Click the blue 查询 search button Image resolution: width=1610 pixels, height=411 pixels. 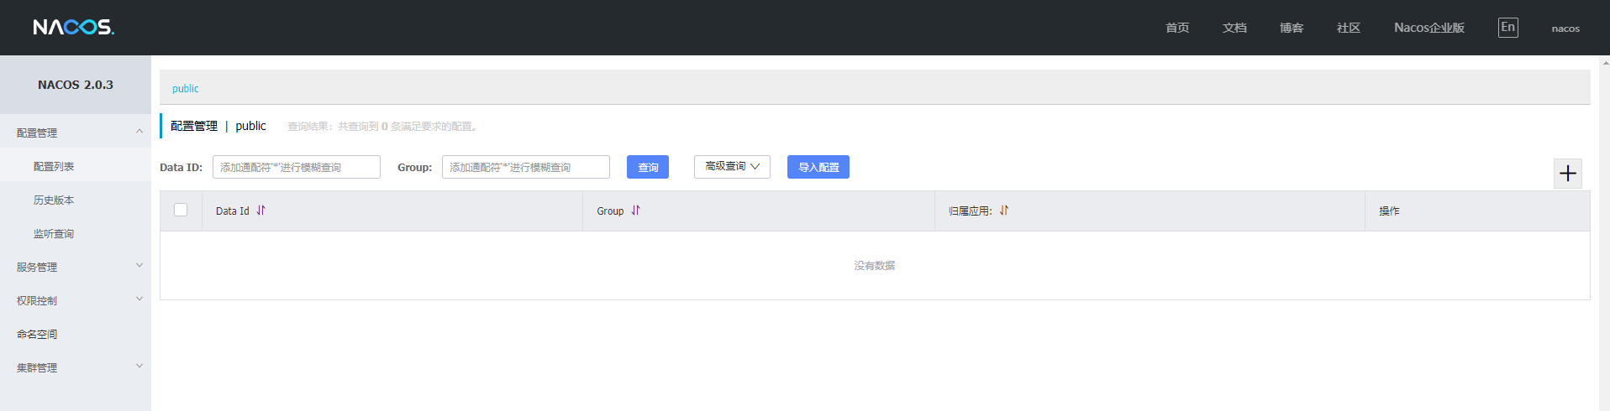click(x=648, y=167)
